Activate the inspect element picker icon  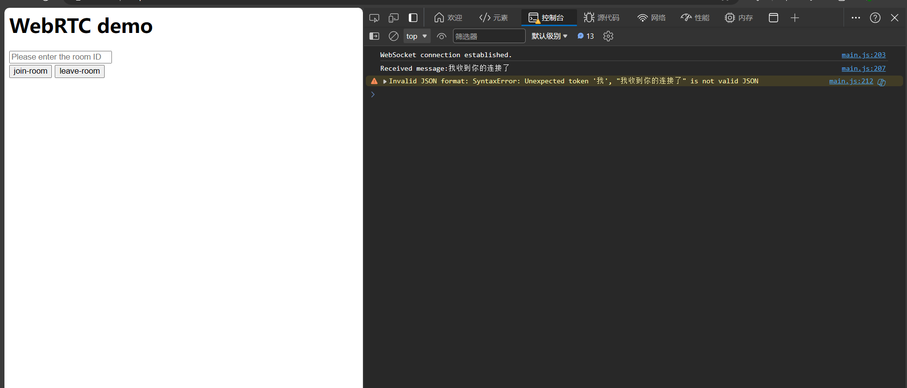(x=374, y=18)
